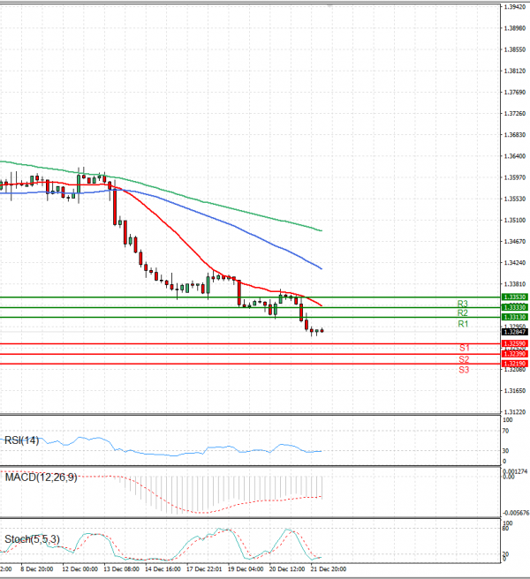Click the 1.35970 price axis value
530x579 pixels.
point(515,178)
